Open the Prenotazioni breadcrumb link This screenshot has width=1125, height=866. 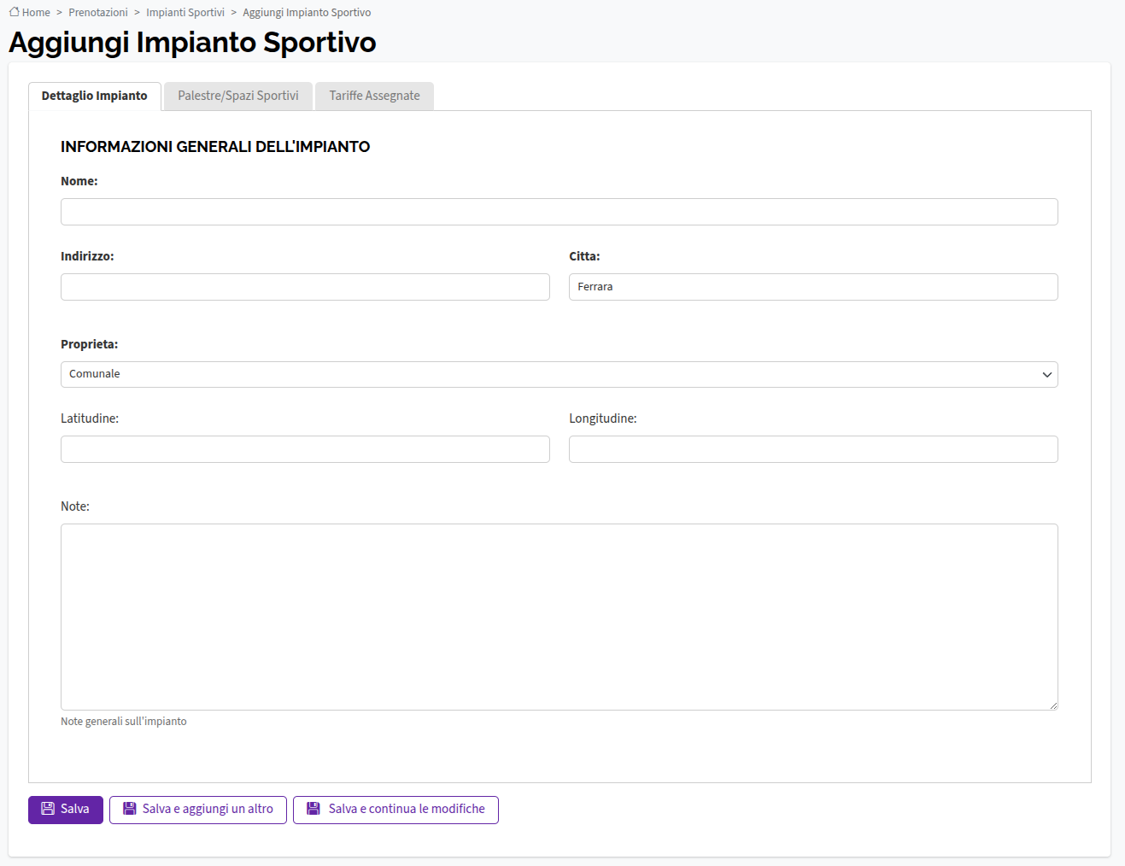(x=98, y=13)
